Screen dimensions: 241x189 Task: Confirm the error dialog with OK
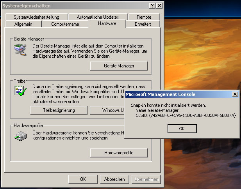point(182,129)
